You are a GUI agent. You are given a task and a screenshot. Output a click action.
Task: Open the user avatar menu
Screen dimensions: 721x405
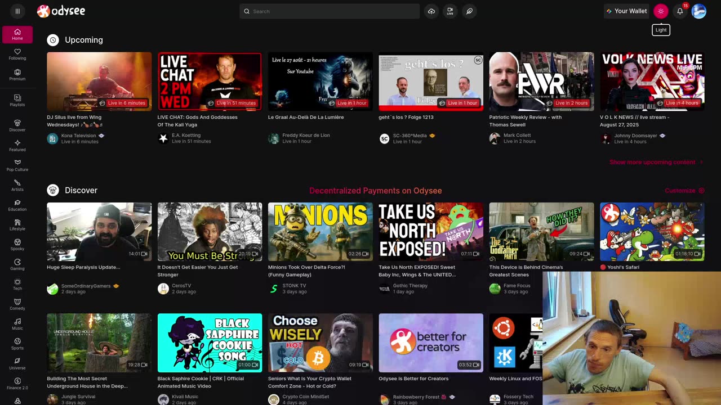tap(699, 11)
